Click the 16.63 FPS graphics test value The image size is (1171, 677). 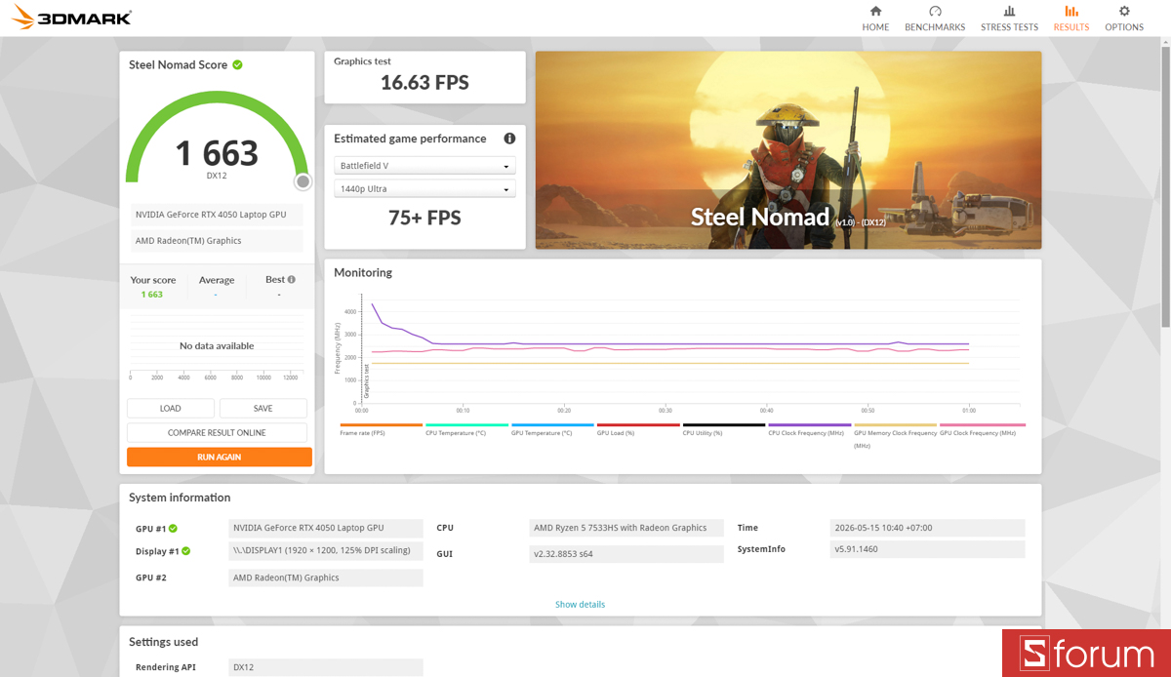(424, 83)
